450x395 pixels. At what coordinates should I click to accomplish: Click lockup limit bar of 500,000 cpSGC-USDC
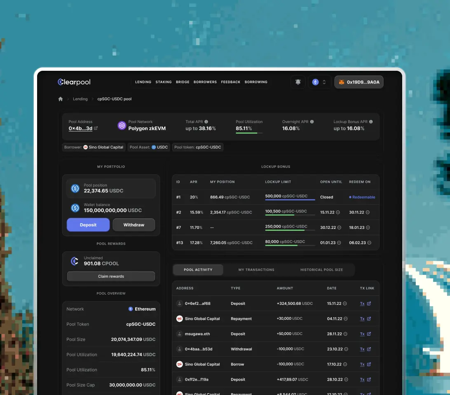pyautogui.click(x=290, y=200)
